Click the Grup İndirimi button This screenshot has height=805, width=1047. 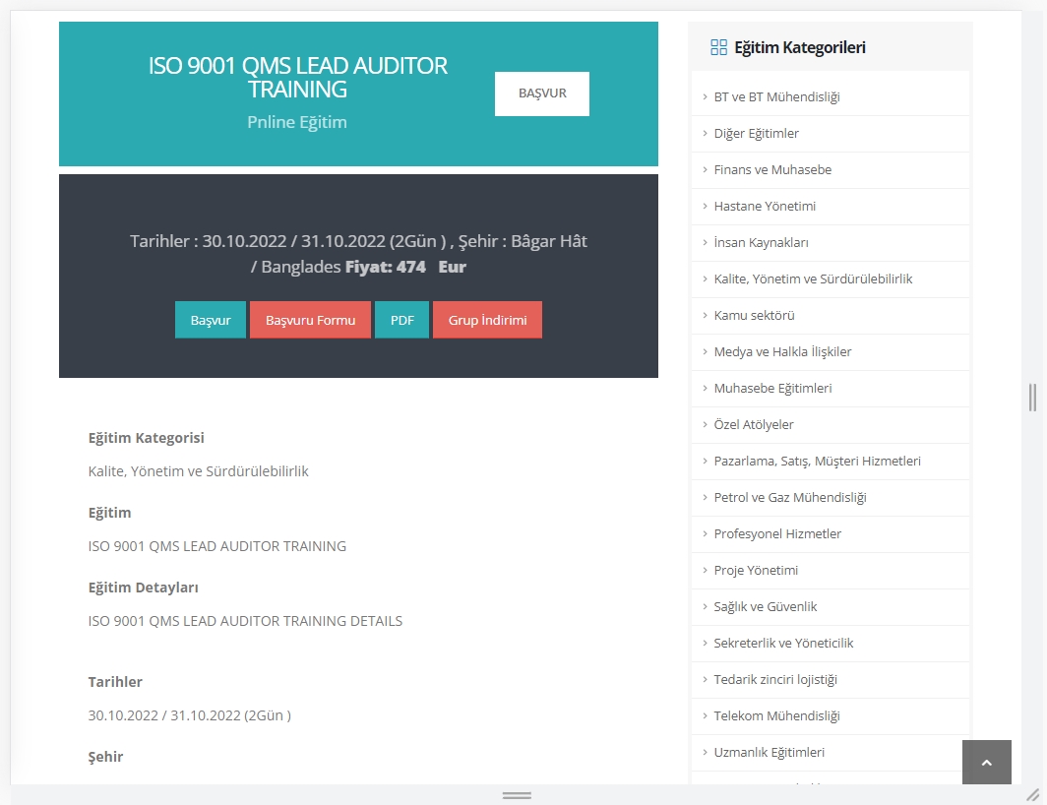click(x=487, y=320)
